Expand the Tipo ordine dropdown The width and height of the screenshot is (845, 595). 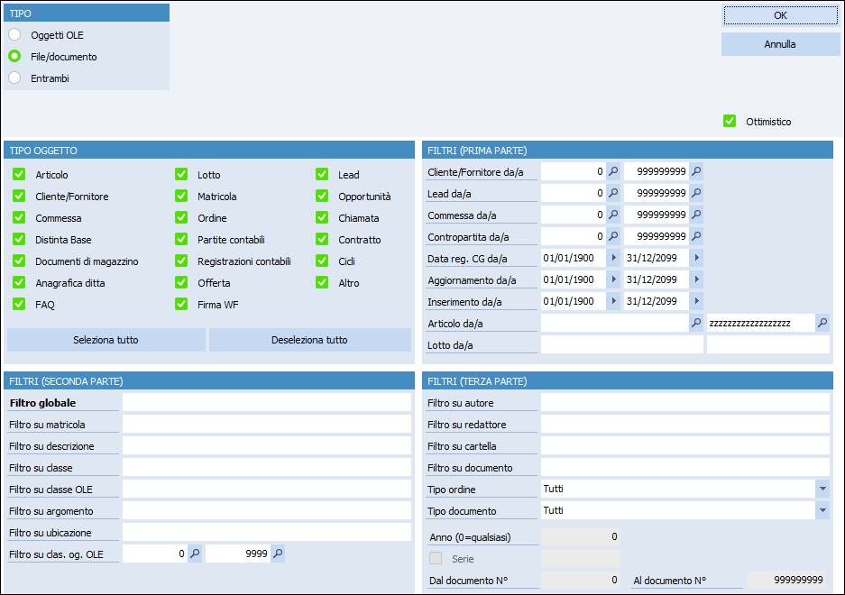(822, 489)
